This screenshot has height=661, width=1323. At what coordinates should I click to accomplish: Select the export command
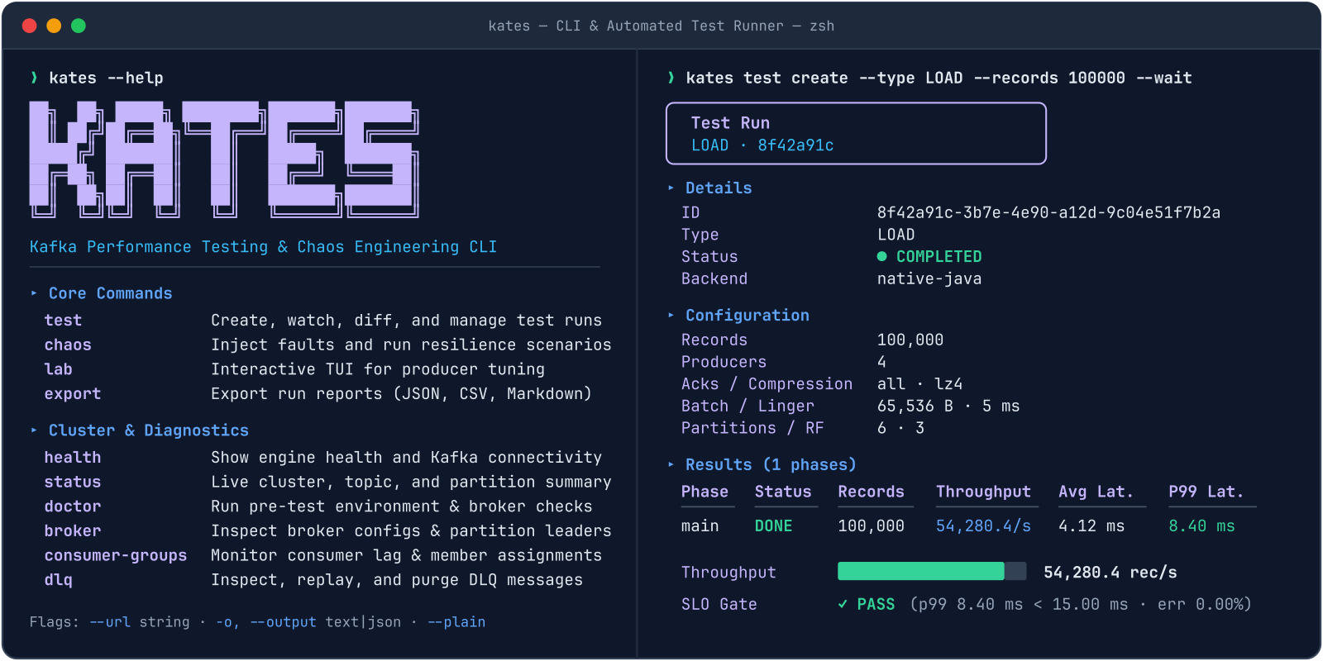[73, 394]
